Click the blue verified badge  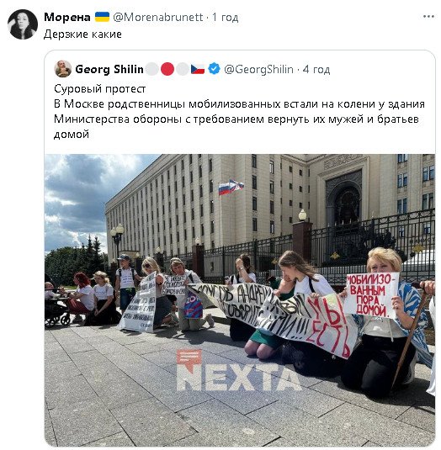[x=214, y=69]
